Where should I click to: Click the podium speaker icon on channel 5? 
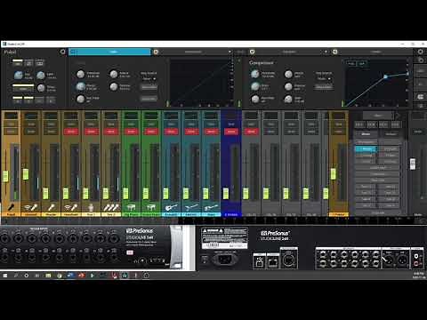tap(91, 207)
